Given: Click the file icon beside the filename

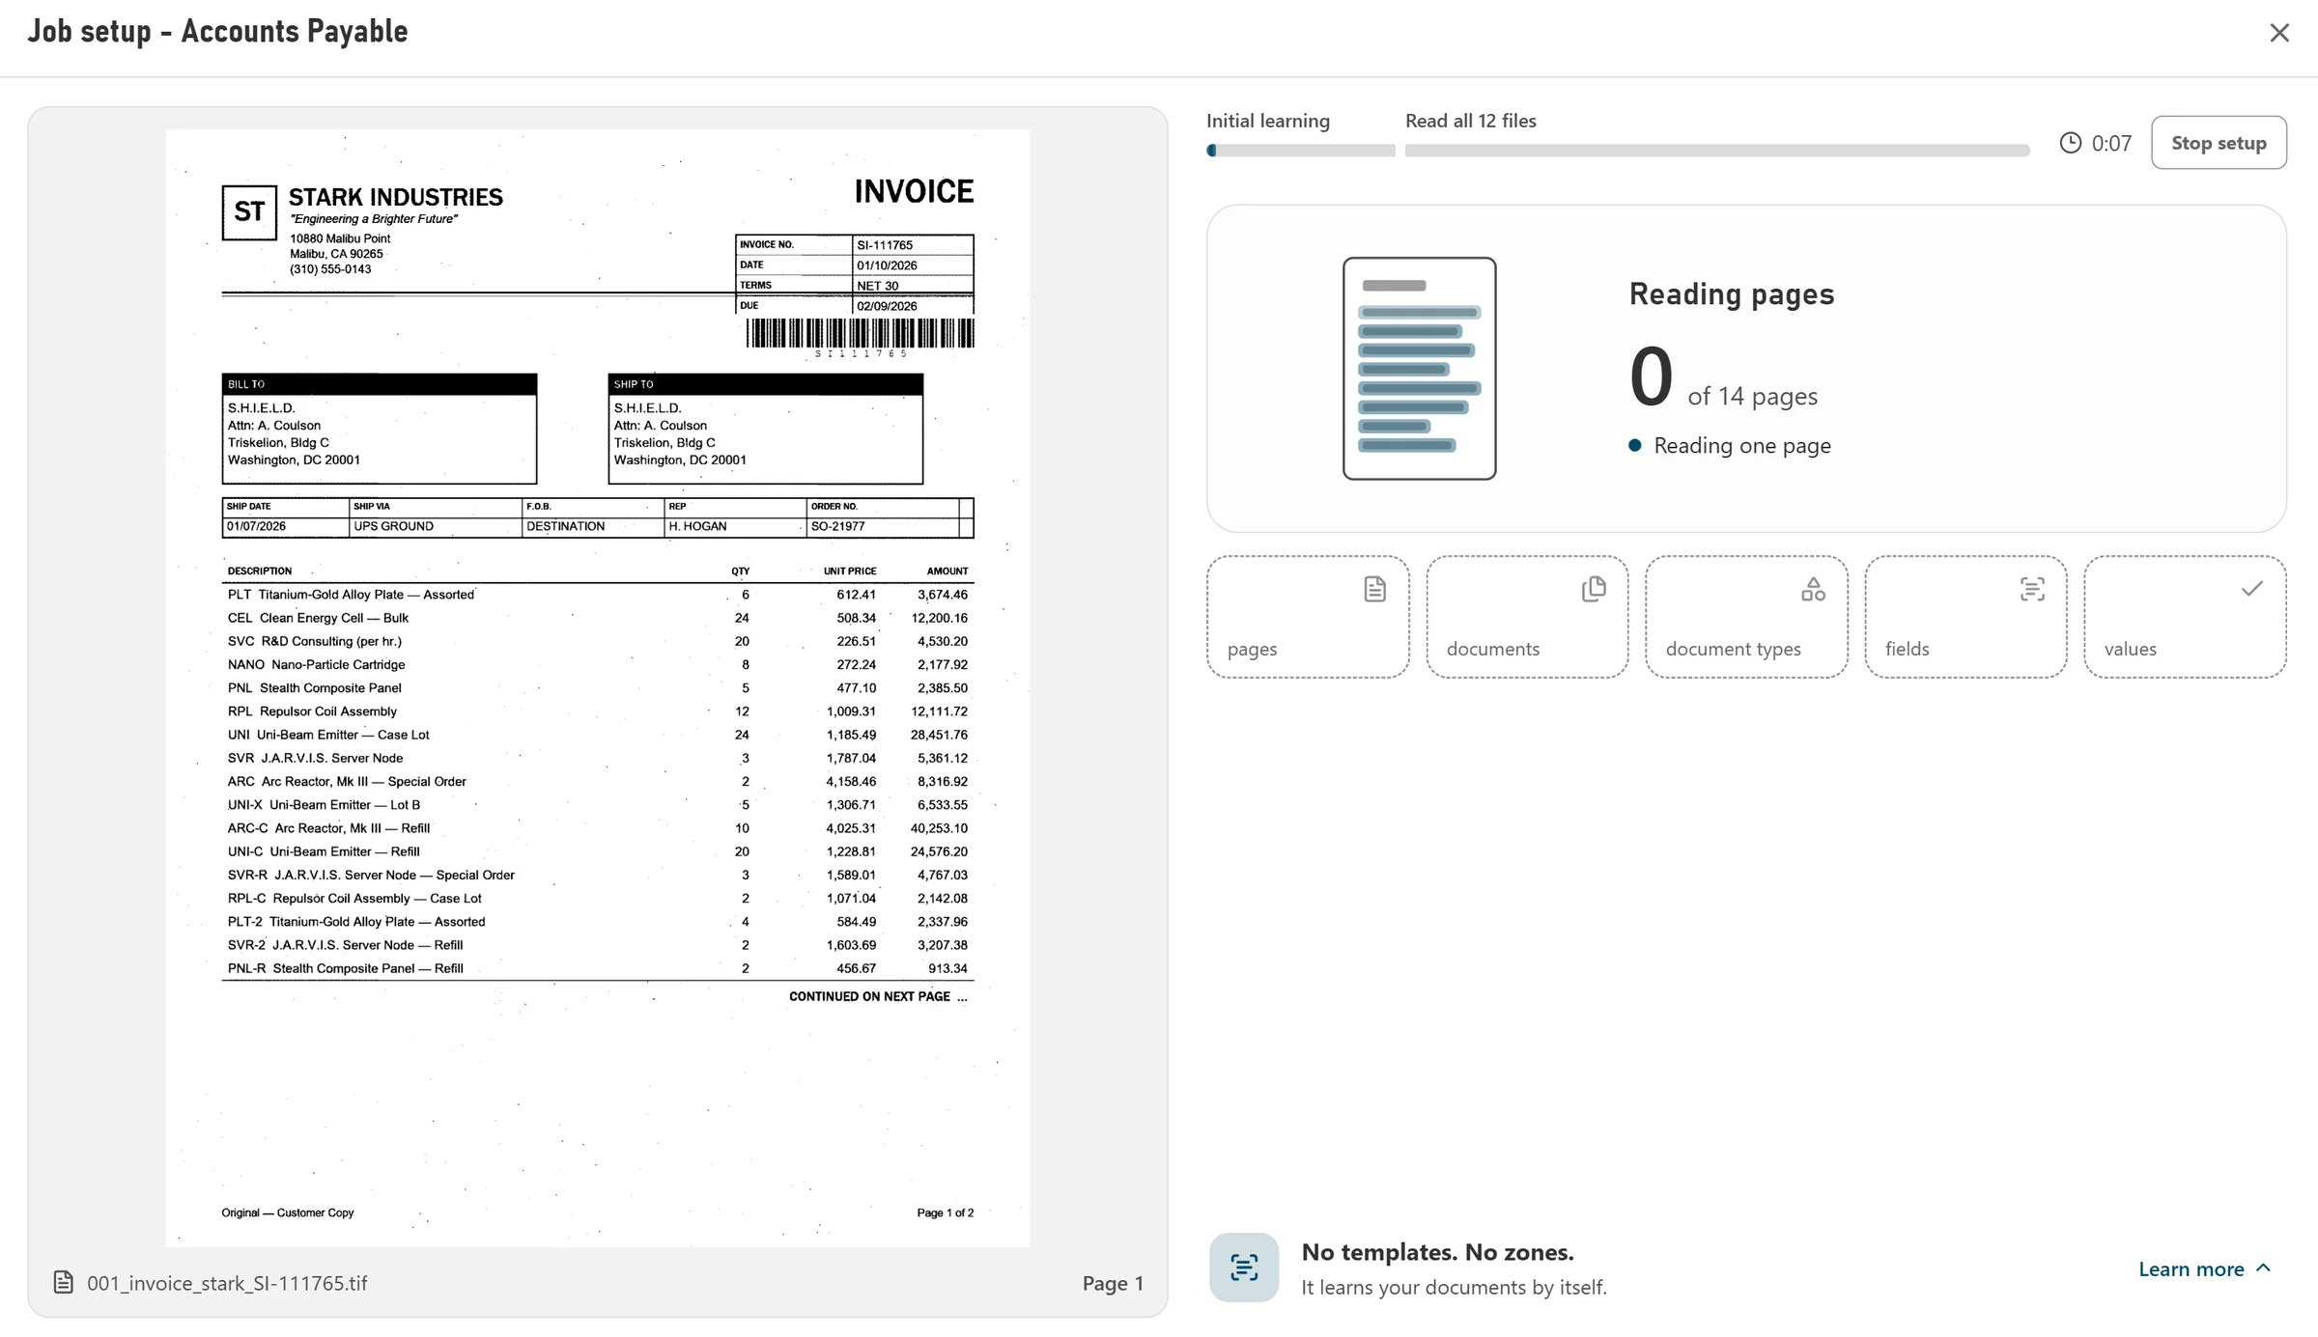Looking at the screenshot, I should coord(63,1282).
